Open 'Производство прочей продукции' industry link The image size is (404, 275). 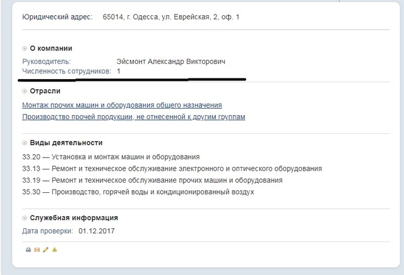pyautogui.click(x=133, y=117)
